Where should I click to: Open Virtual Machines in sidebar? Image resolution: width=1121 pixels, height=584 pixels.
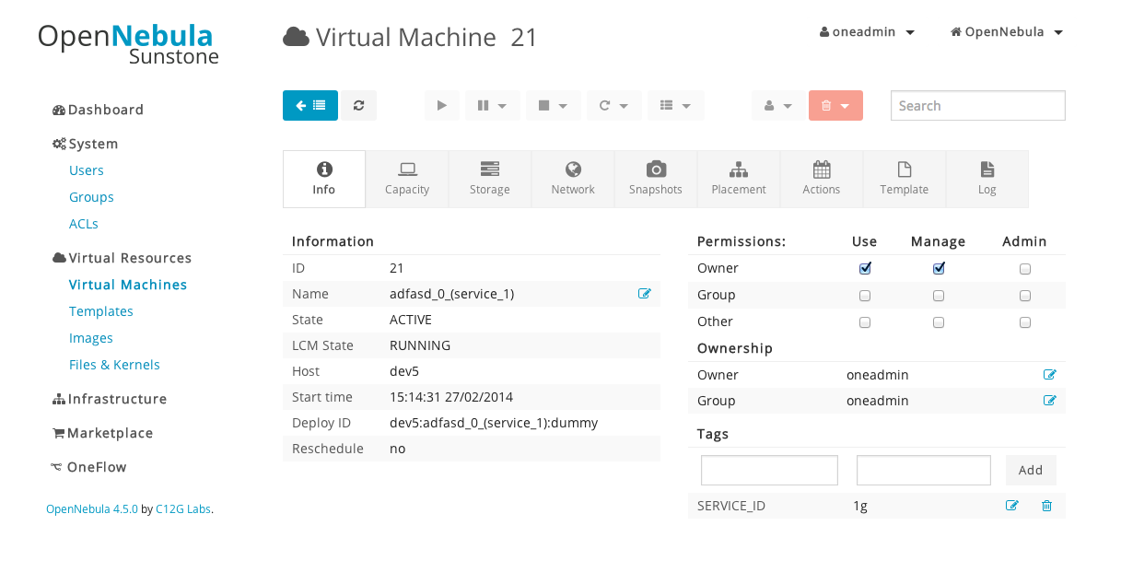click(128, 285)
